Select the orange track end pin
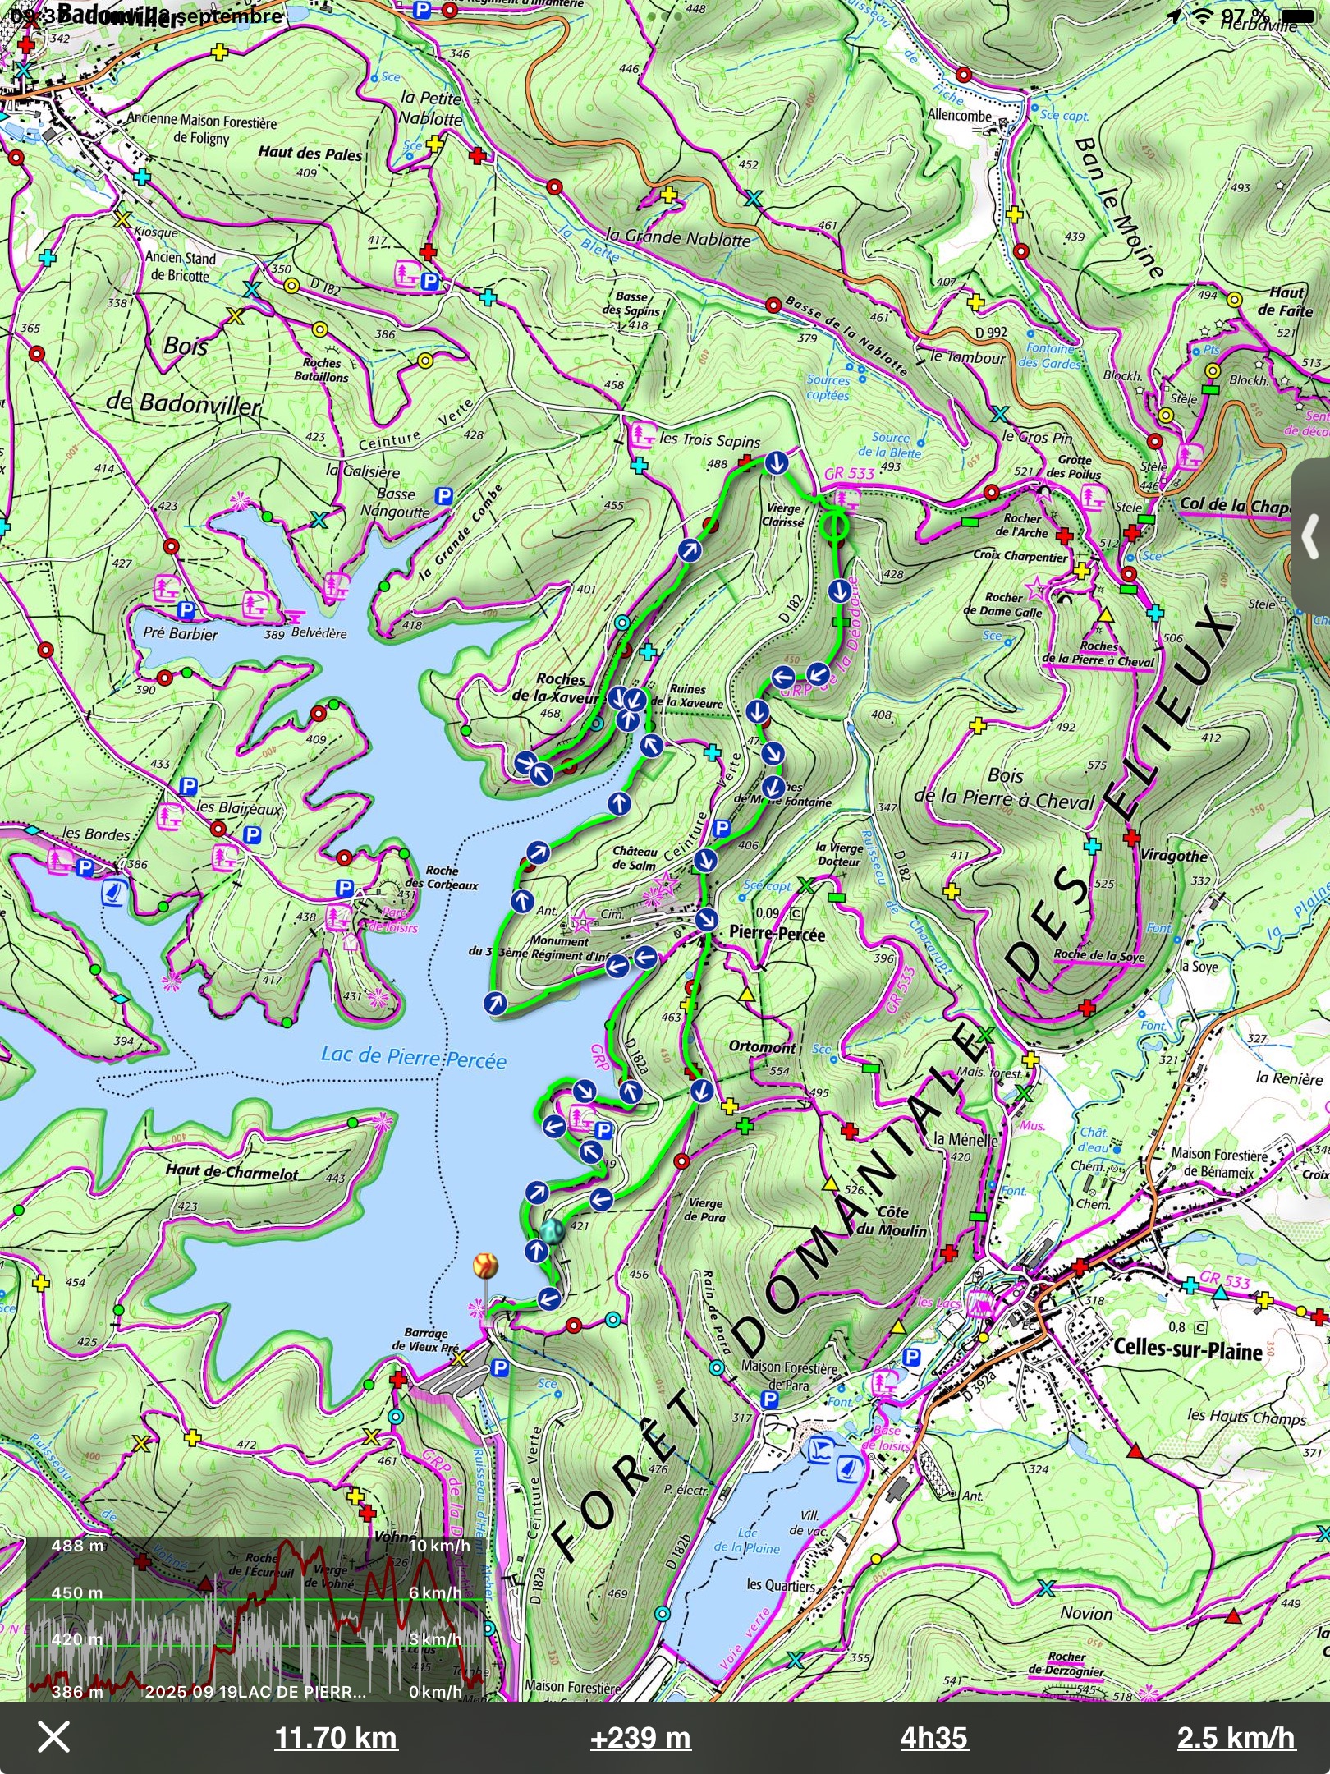1330x1774 pixels. point(486,1266)
